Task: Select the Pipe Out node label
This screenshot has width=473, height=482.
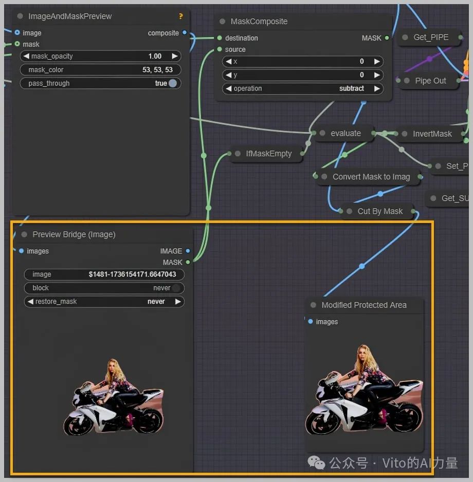Action: click(430, 81)
